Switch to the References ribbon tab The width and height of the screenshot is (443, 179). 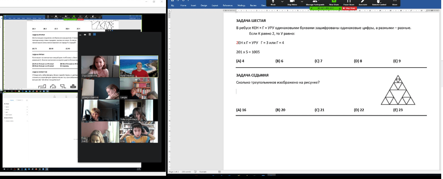click(227, 6)
